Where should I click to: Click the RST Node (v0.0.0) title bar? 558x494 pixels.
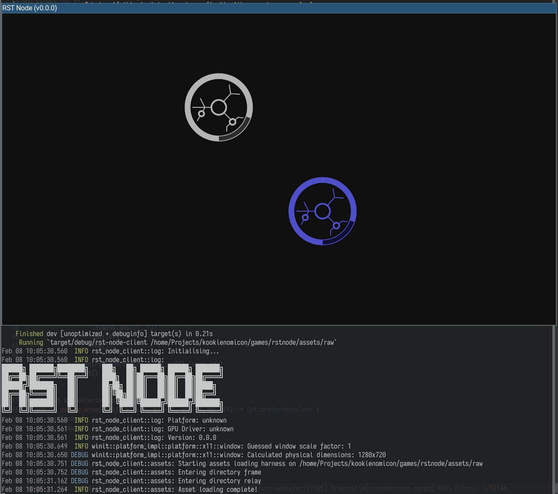(279, 8)
